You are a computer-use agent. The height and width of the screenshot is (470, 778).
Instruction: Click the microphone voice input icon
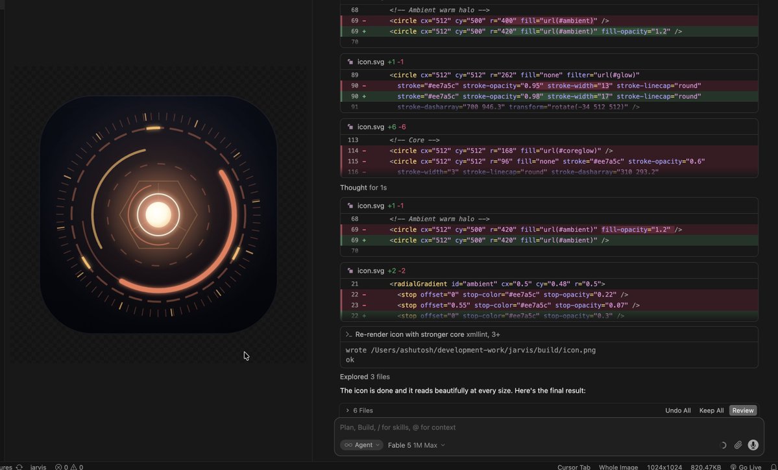(x=753, y=445)
